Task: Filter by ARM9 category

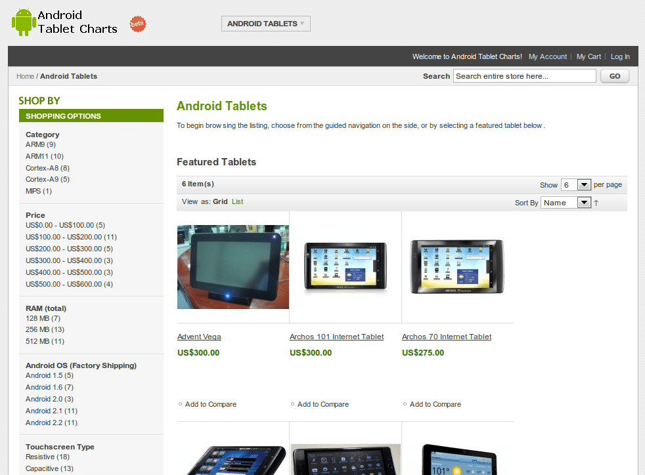Action: pos(40,144)
